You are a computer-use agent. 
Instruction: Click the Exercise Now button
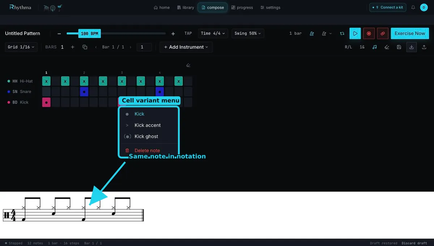410,33
